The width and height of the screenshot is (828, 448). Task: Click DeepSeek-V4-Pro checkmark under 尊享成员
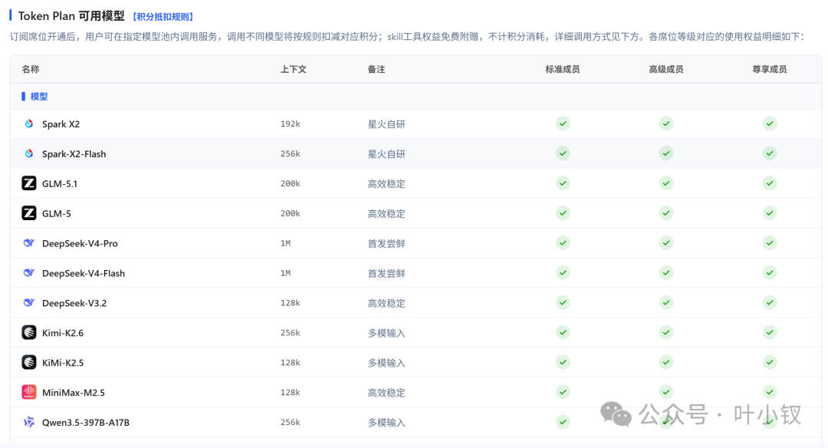[770, 243]
